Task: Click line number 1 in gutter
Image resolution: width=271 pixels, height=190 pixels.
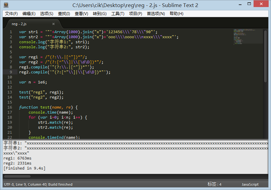Action: [x=11, y=32]
